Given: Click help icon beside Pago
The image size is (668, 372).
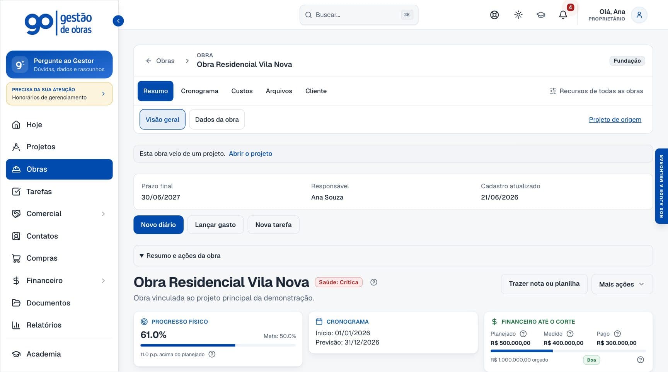Looking at the screenshot, I should point(617,334).
